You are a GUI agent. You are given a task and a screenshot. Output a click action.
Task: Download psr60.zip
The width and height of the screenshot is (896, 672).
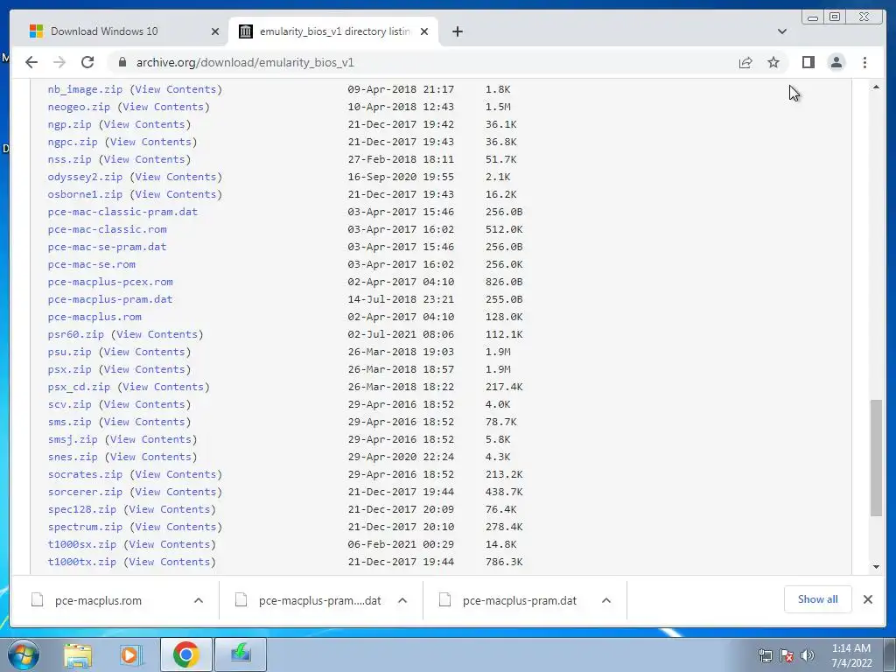(76, 334)
